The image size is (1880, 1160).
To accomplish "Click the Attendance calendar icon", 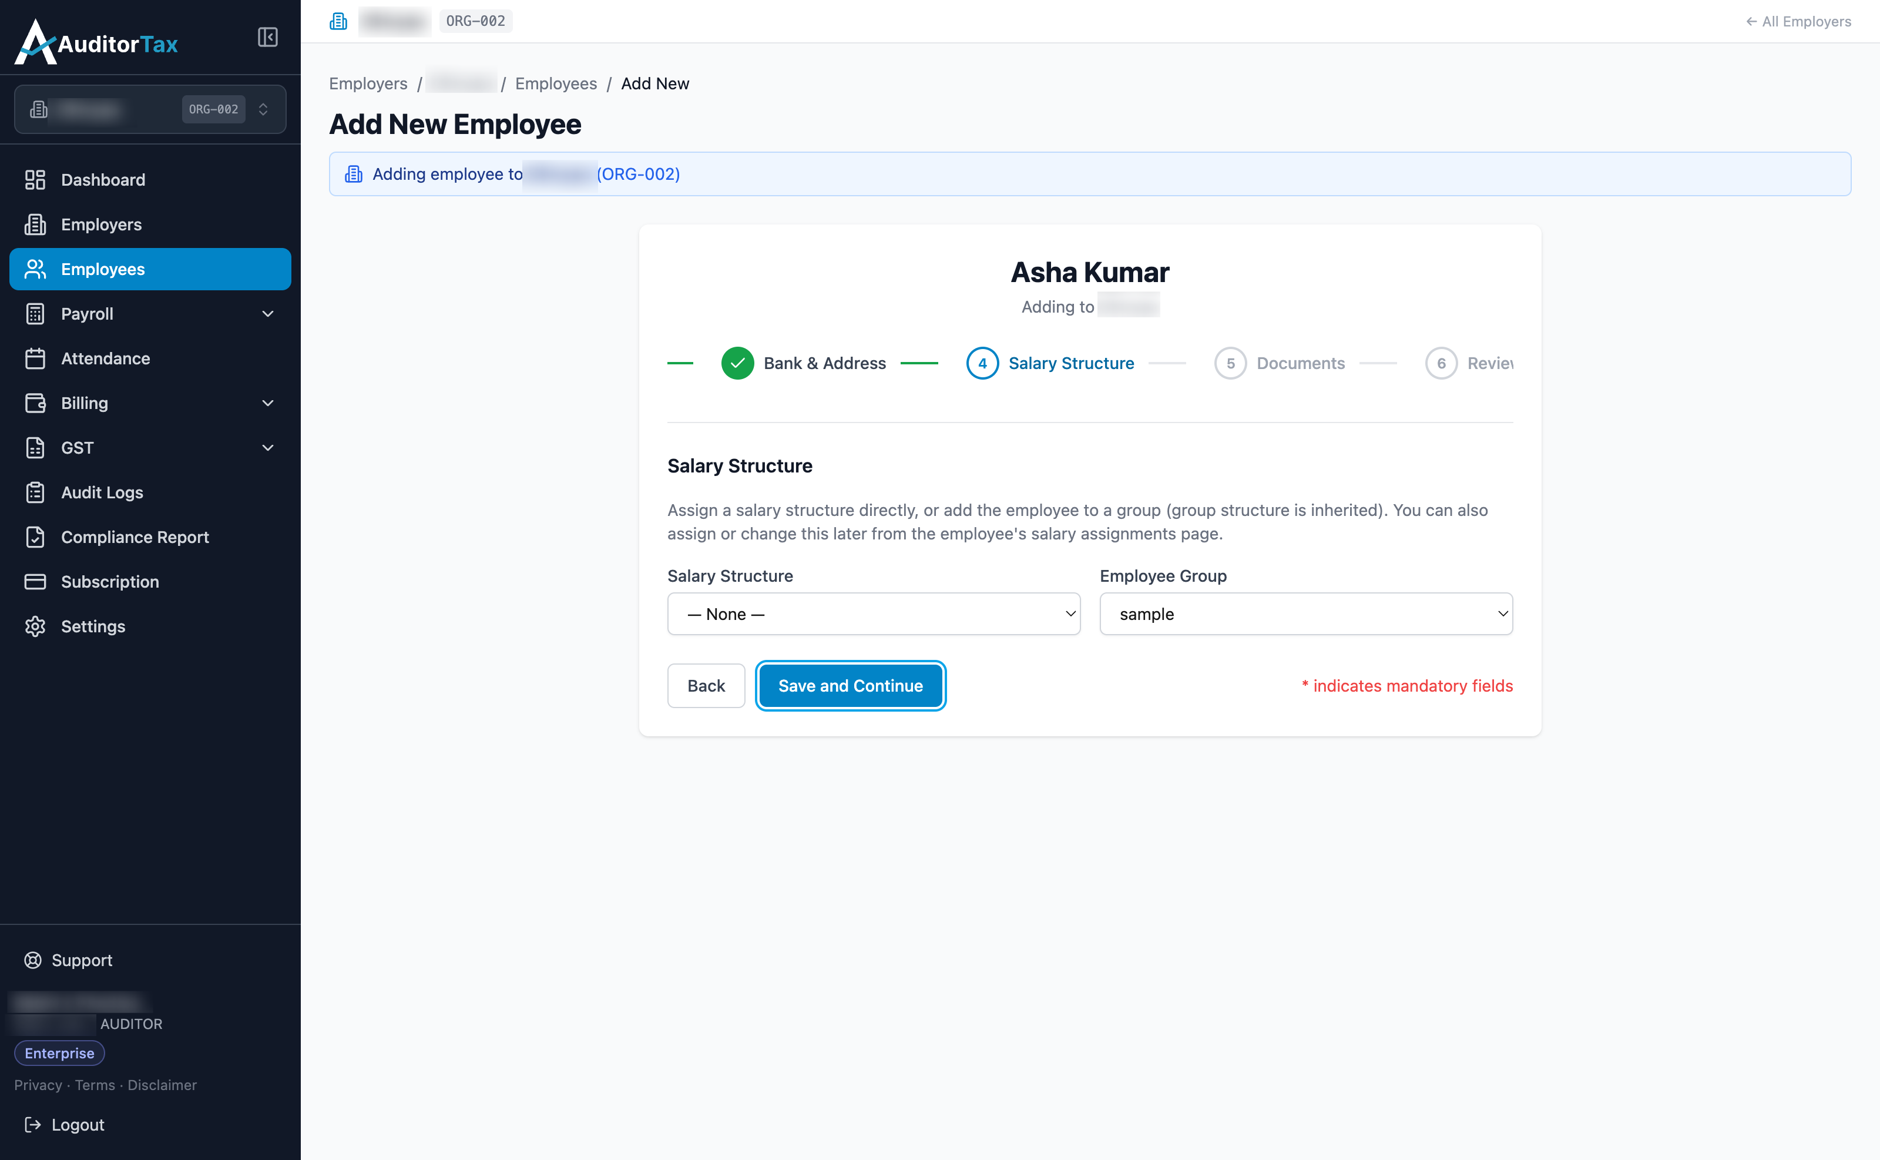I will point(35,358).
